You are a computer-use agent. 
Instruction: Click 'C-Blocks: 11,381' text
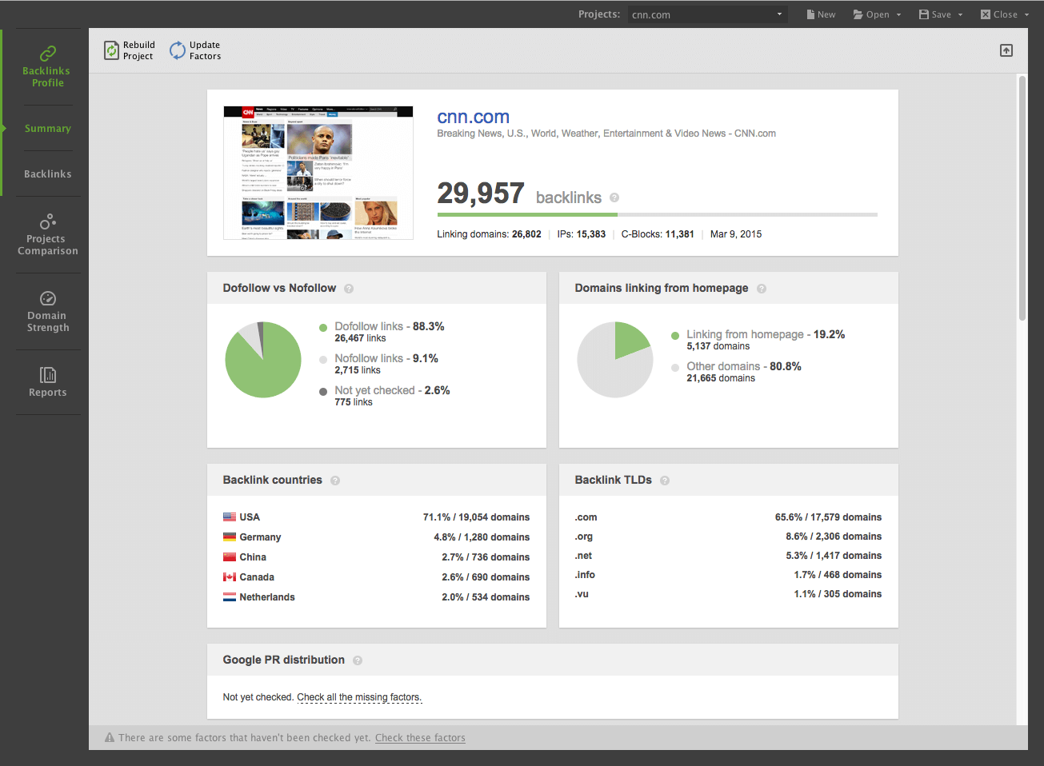[x=658, y=234]
